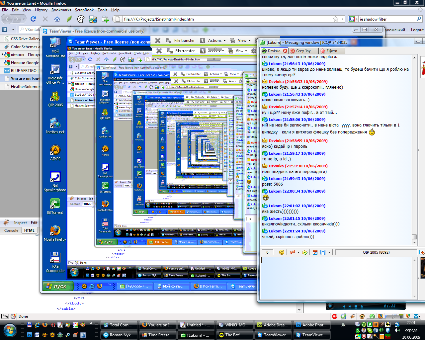Switch to Z@ero chat tab

tap(332, 51)
